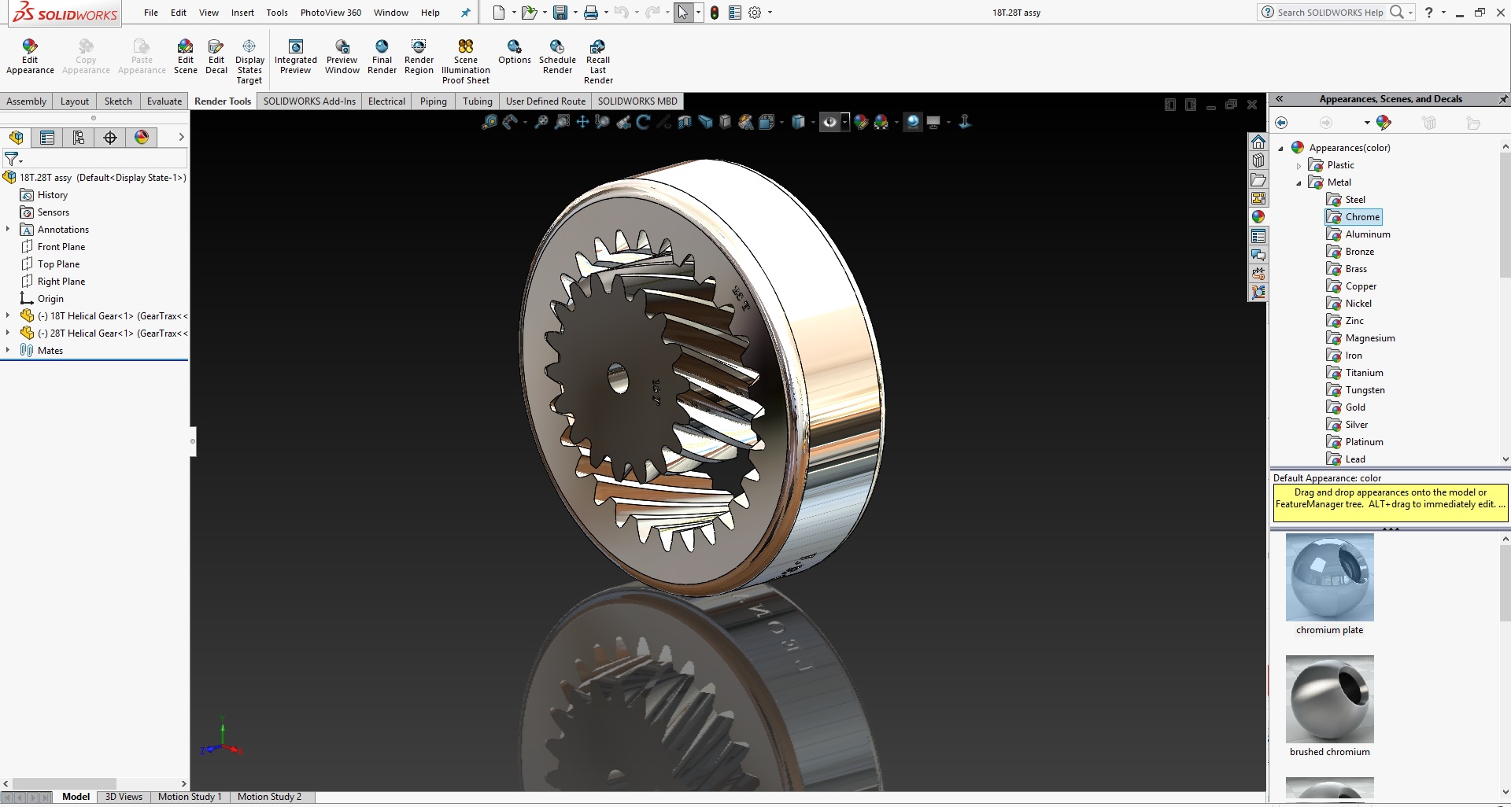This screenshot has height=807, width=1511.
Task: Switch to the ConfigurationManager tab
Action: [79, 138]
